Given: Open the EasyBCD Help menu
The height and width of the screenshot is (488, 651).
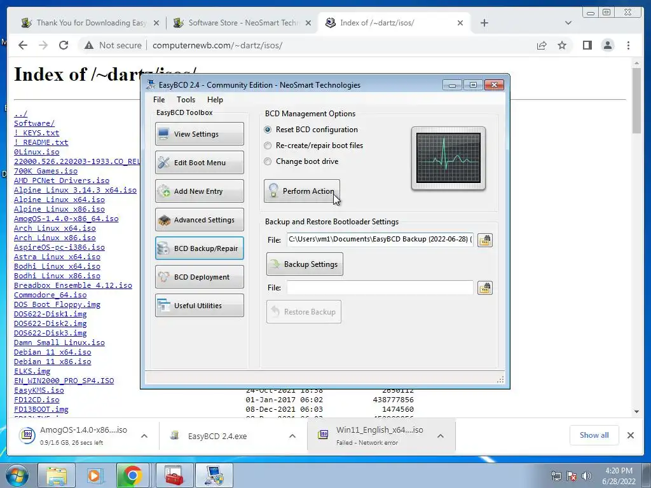Looking at the screenshot, I should [x=215, y=100].
